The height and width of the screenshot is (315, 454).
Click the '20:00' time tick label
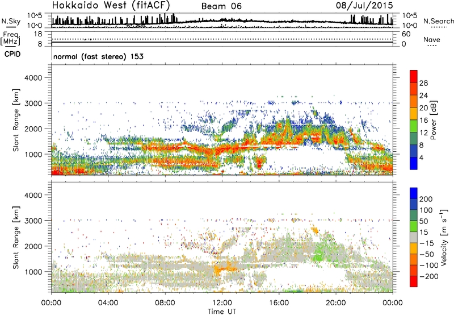click(x=335, y=303)
